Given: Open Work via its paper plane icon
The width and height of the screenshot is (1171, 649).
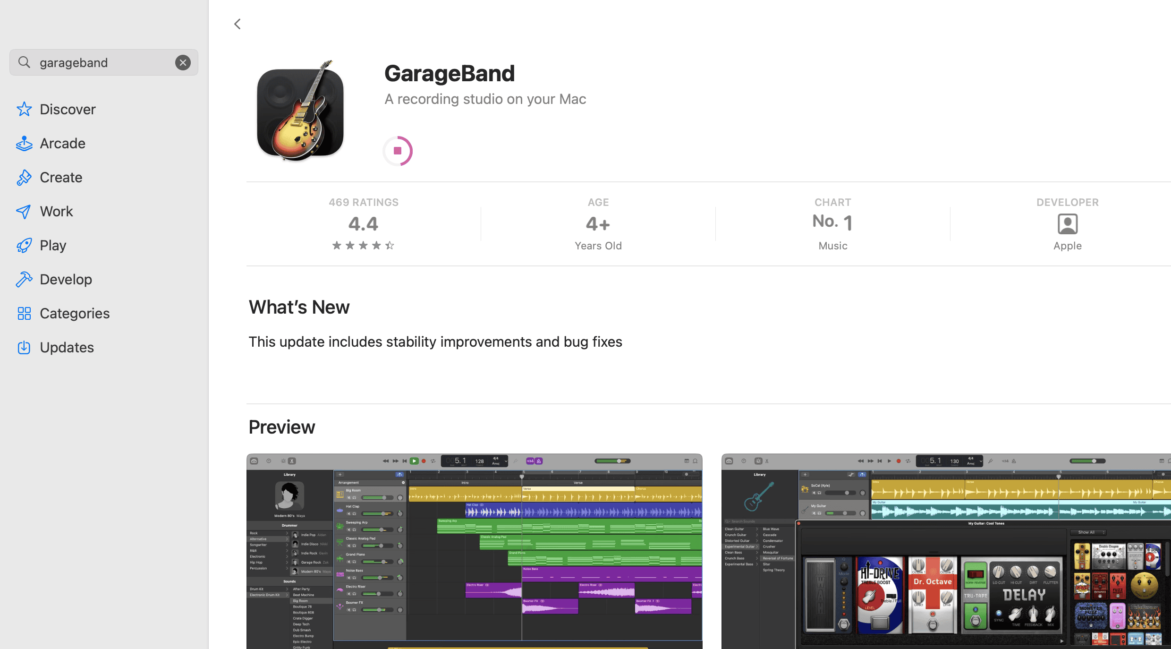Looking at the screenshot, I should coord(24,211).
